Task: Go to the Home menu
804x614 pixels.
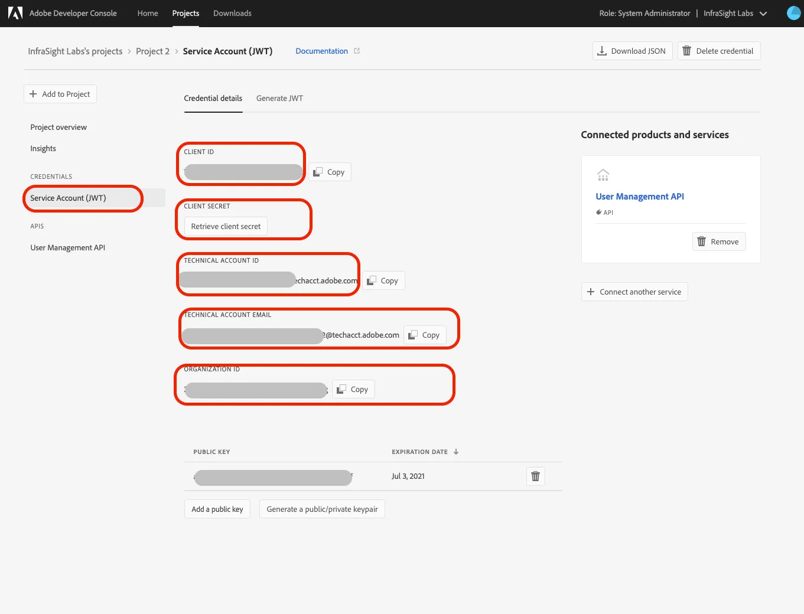Action: [x=148, y=13]
